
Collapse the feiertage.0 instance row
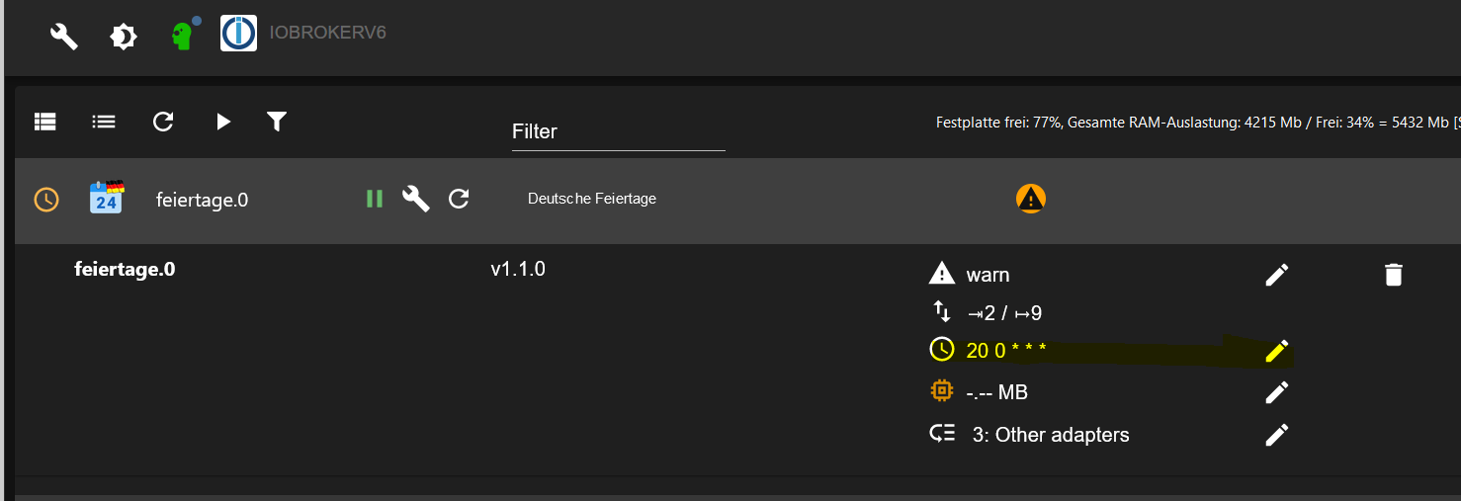pos(737,199)
